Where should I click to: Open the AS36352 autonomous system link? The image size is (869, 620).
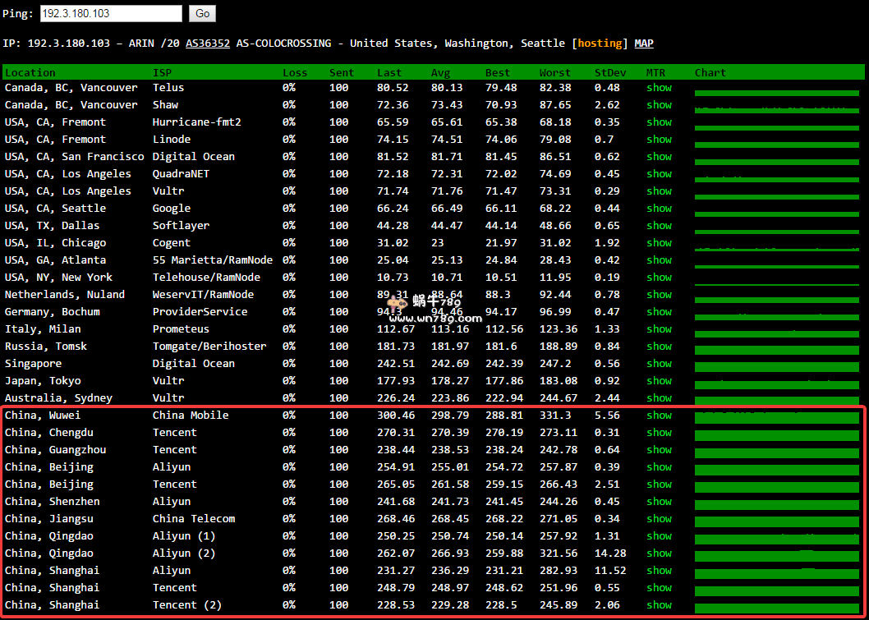click(x=207, y=43)
